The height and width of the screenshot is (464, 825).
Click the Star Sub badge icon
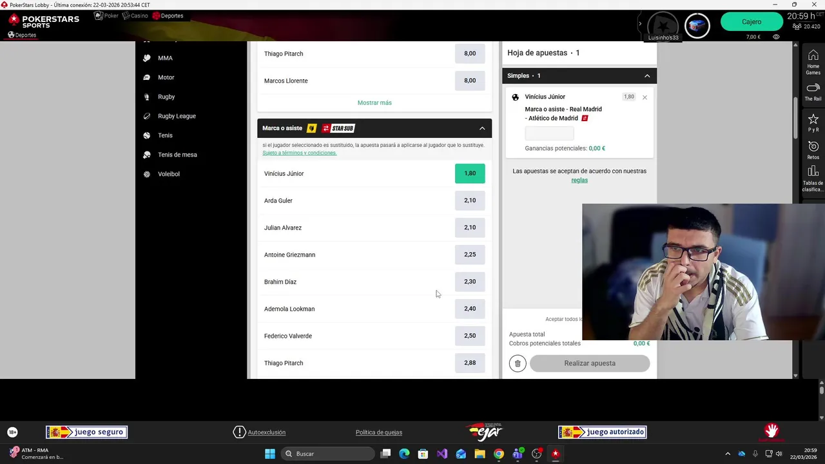pyautogui.click(x=338, y=128)
